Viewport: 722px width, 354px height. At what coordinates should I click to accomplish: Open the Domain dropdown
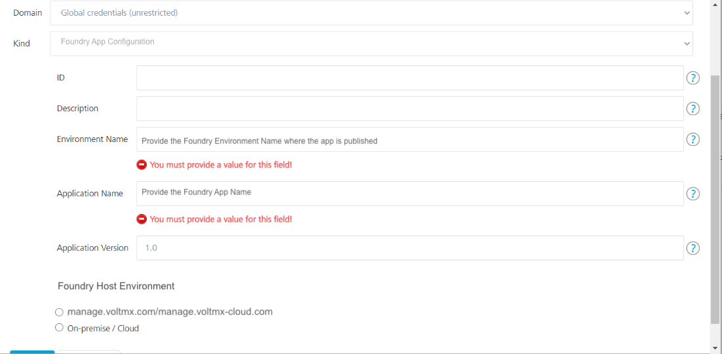[371, 13]
